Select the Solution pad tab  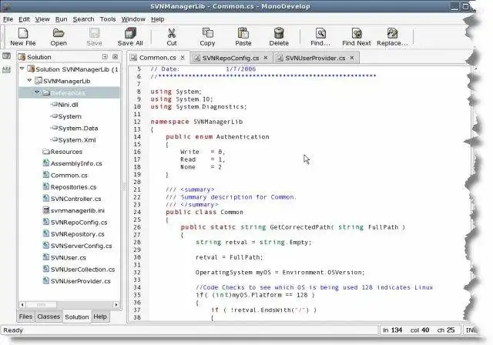click(x=77, y=317)
